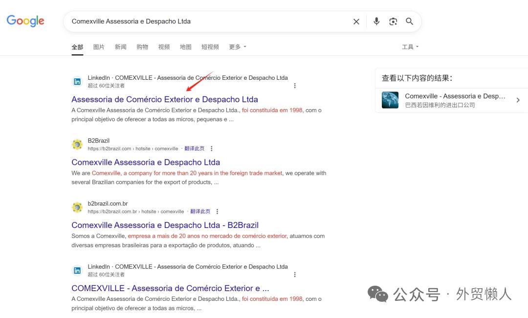The image size is (528, 318).
Task: Open 'Comexville Assessoria e Despacho Ltda - B2Brazil' link
Action: pos(165,226)
